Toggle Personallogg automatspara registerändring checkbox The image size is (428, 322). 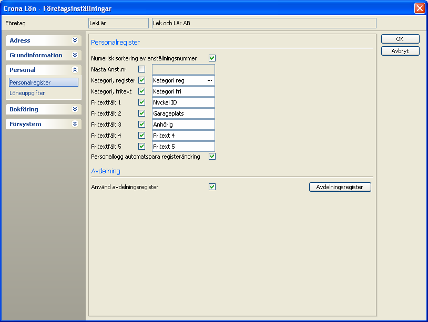pos(212,156)
